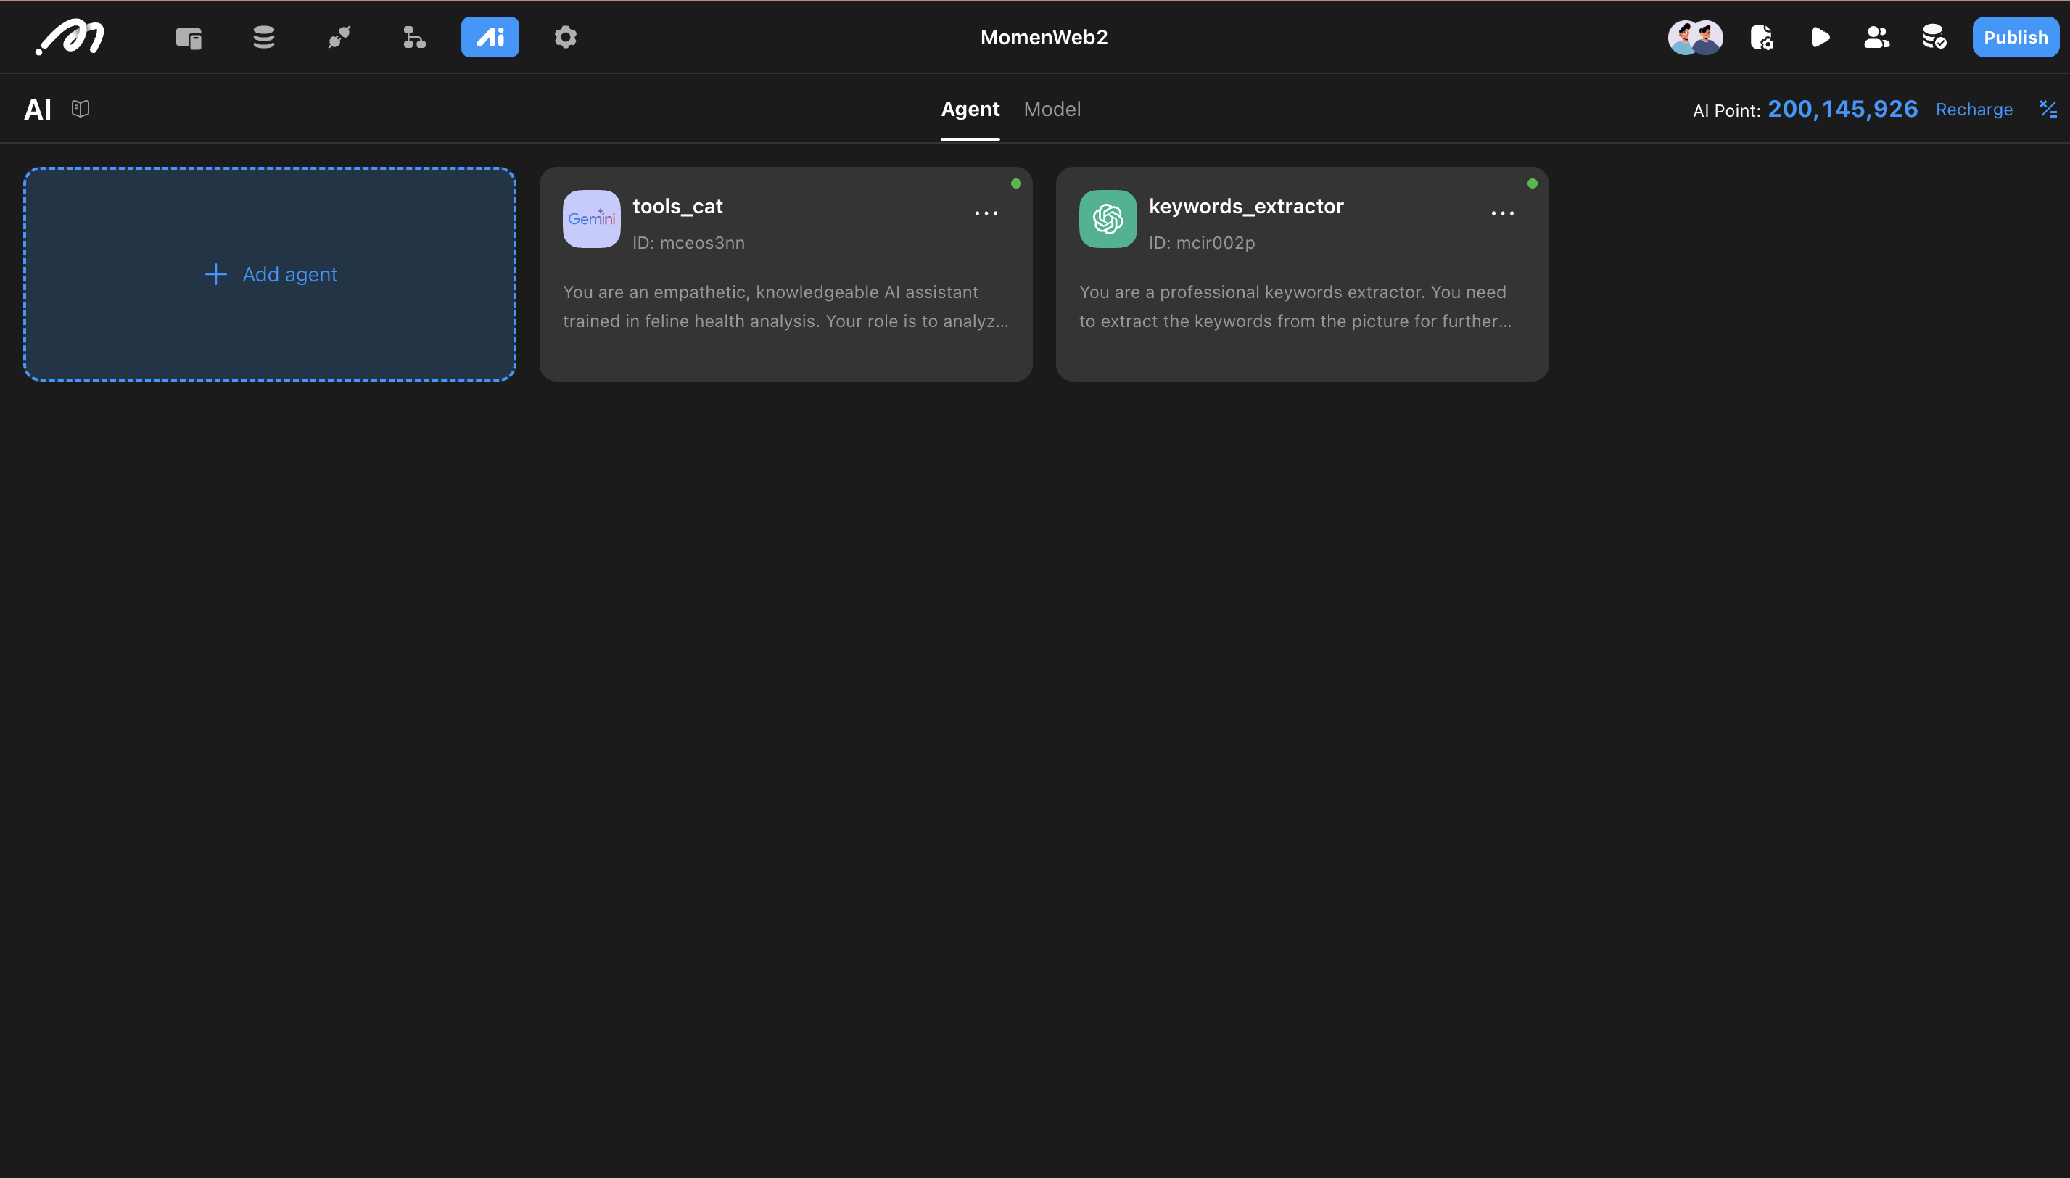Open the settings gear icon
2070x1178 pixels.
pos(566,37)
